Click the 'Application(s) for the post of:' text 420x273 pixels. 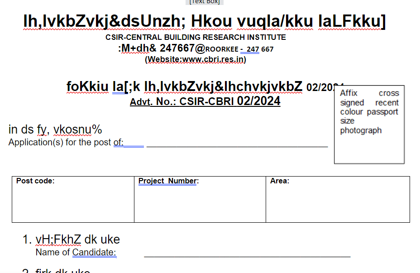point(66,142)
